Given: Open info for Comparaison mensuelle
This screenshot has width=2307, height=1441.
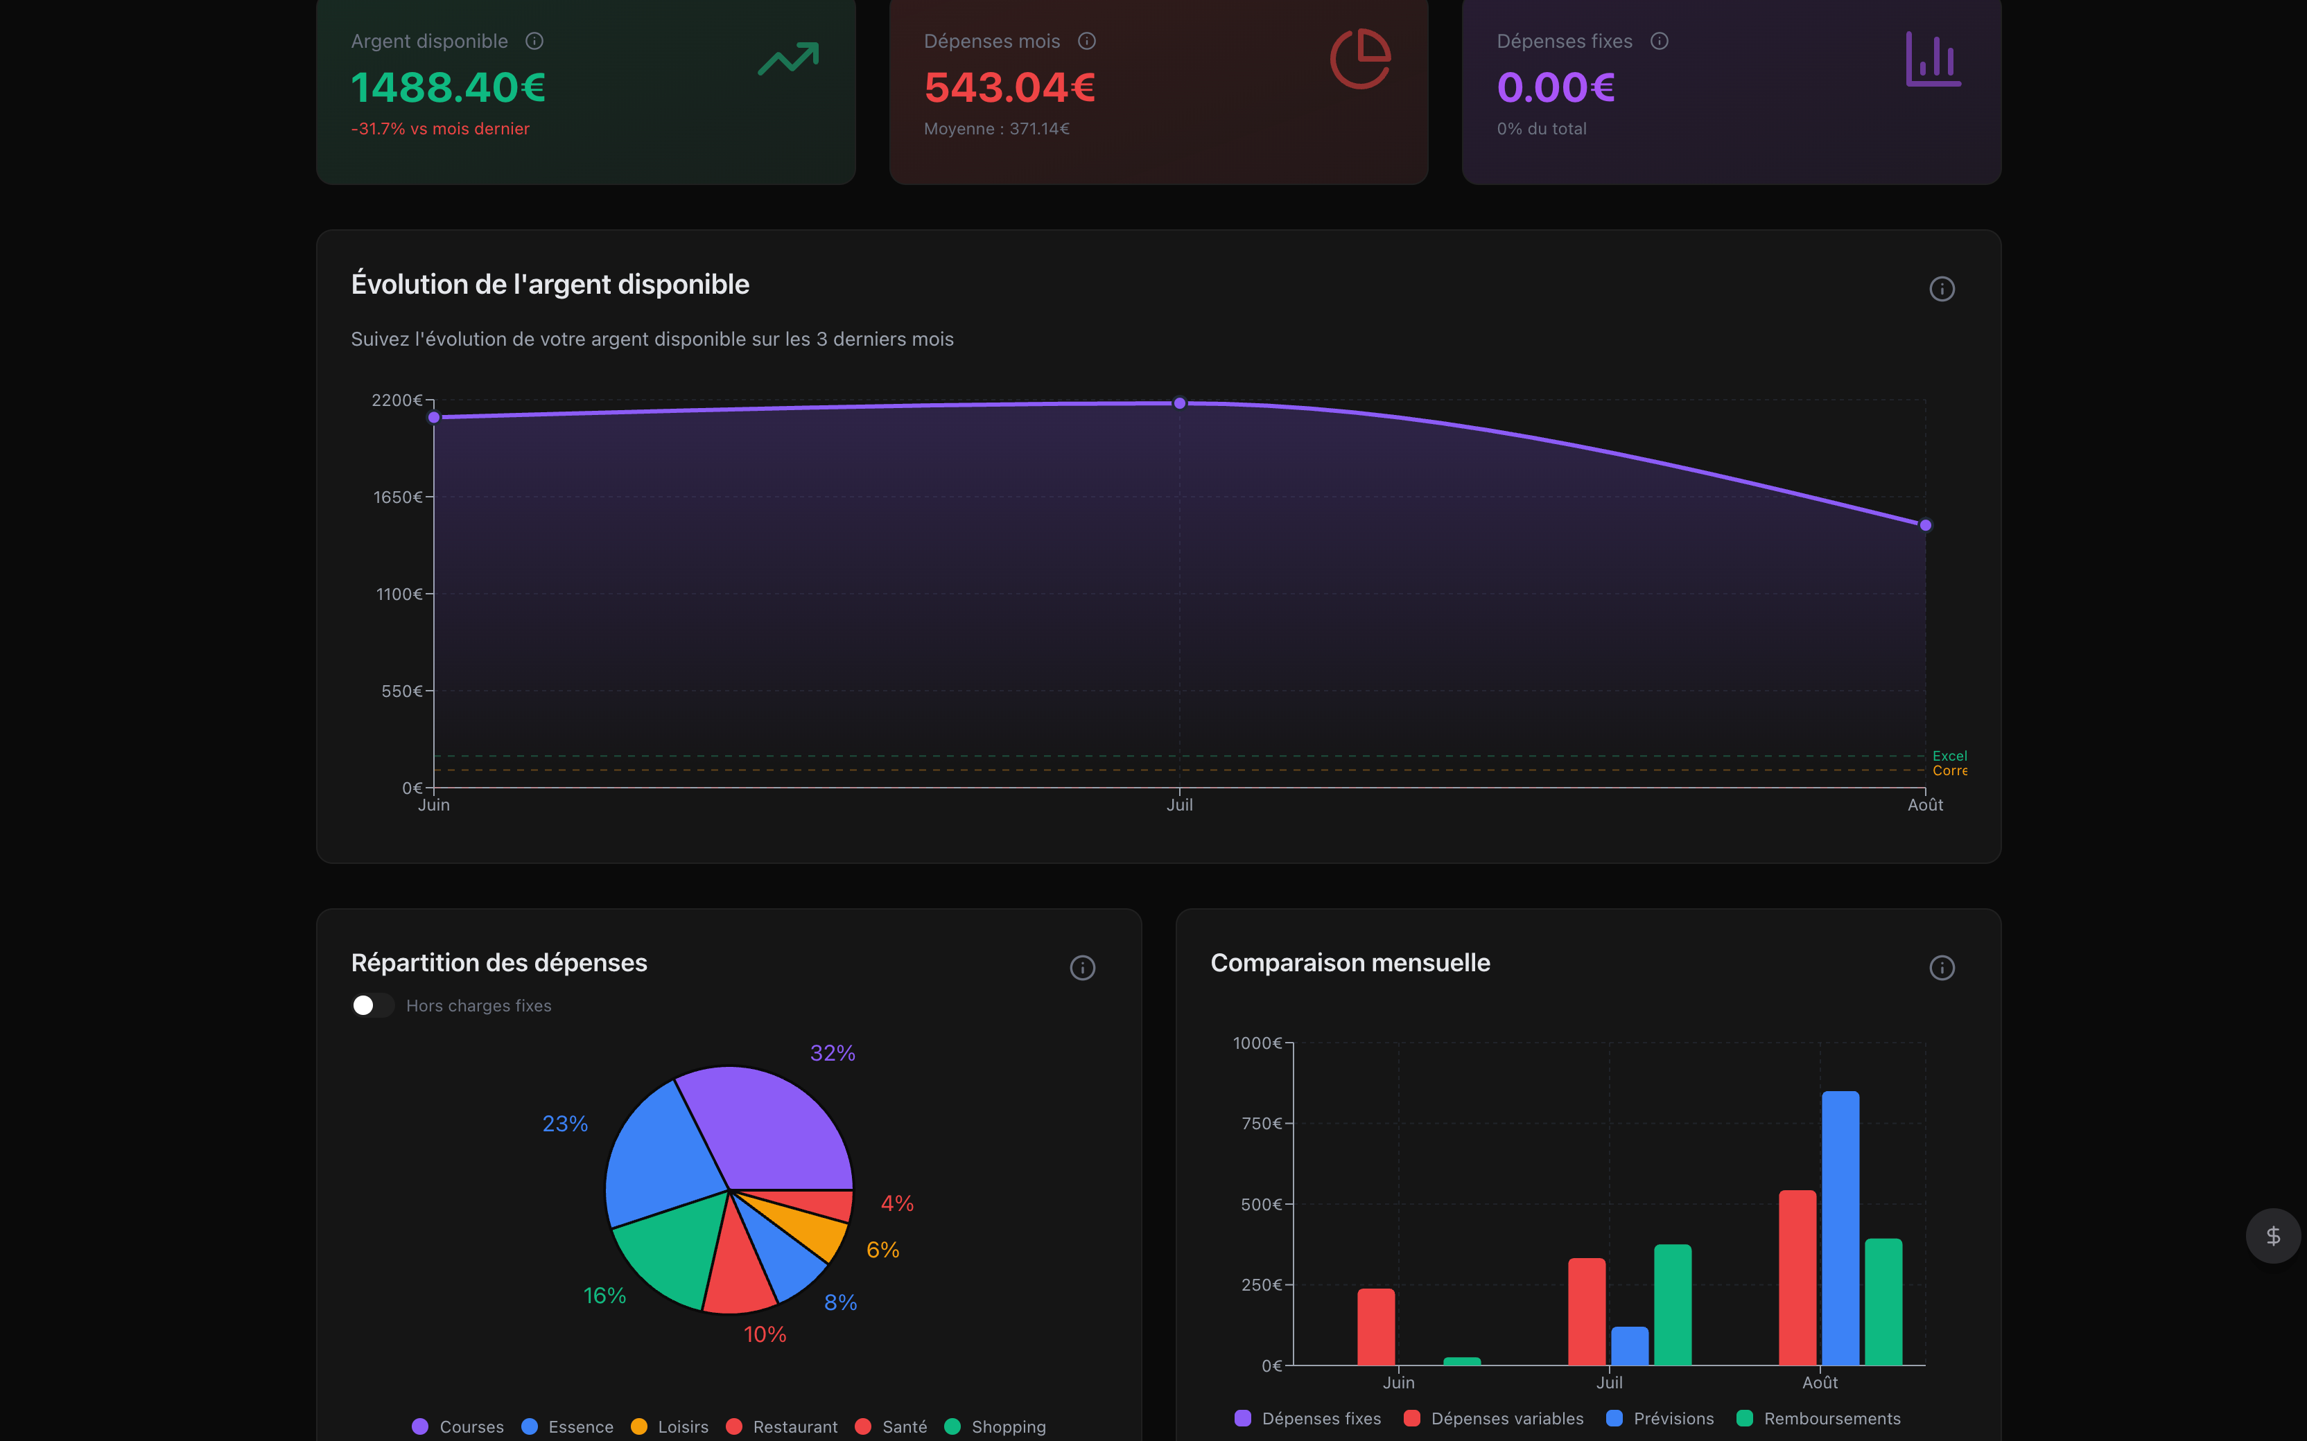Looking at the screenshot, I should (x=1942, y=967).
